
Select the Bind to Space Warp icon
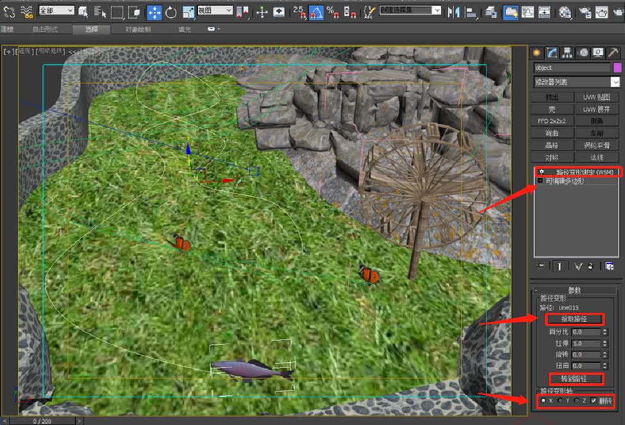coord(26,12)
